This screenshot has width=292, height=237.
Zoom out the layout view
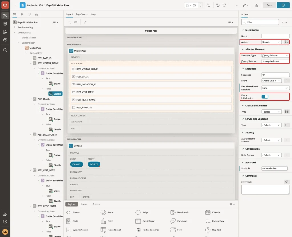(x=69, y=22)
